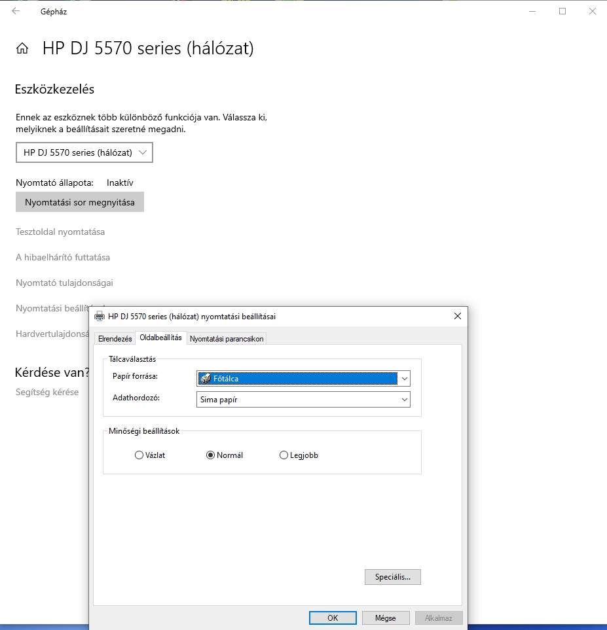The height and width of the screenshot is (630, 607).
Task: Go back with the Gépház arrow
Action: click(16, 11)
